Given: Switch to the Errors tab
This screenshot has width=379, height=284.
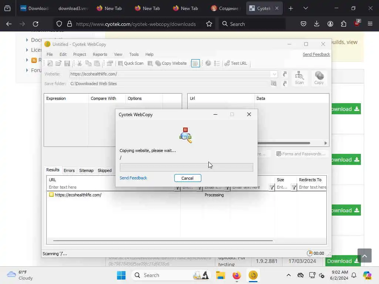Looking at the screenshot, I should click(69, 170).
